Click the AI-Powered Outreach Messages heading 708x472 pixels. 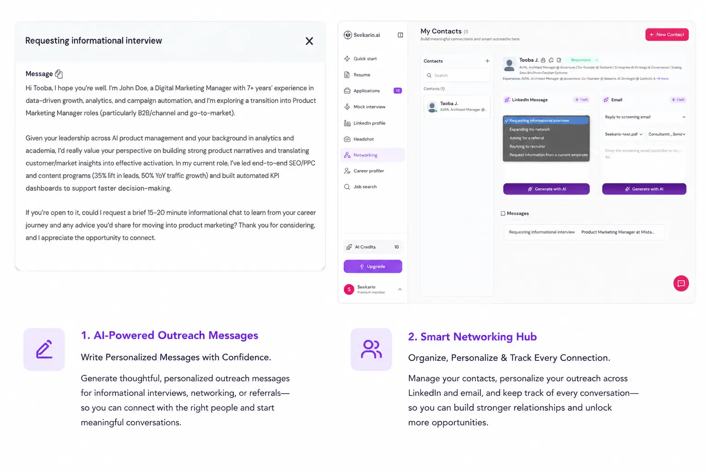[170, 336]
